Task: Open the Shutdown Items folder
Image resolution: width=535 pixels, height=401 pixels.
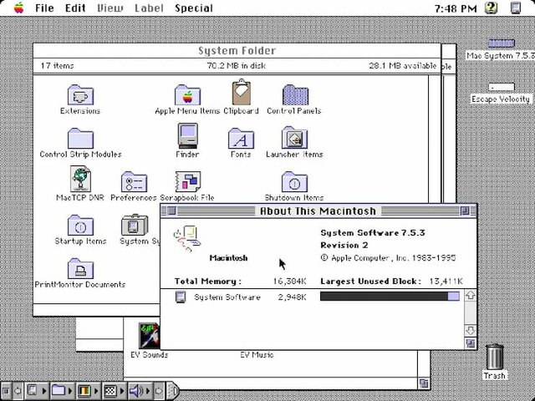Action: click(294, 181)
